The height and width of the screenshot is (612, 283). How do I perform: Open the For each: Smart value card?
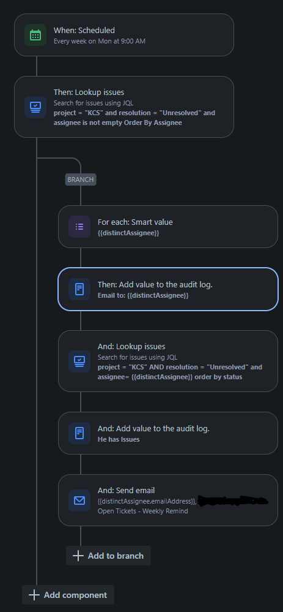(x=168, y=227)
